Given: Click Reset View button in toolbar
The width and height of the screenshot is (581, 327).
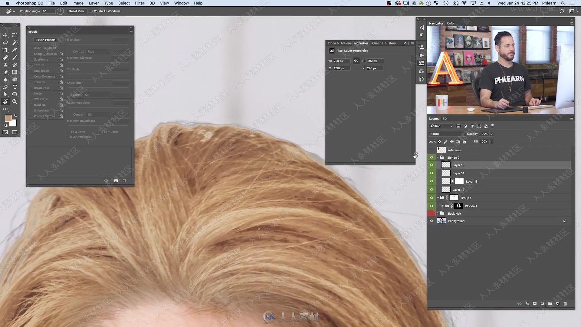Looking at the screenshot, I should (76, 11).
